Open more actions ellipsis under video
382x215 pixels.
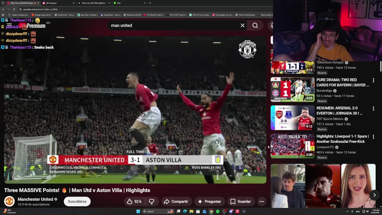261,202
